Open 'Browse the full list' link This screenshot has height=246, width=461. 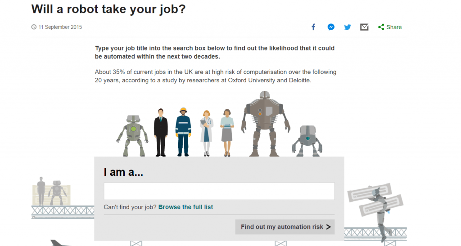[x=185, y=207]
